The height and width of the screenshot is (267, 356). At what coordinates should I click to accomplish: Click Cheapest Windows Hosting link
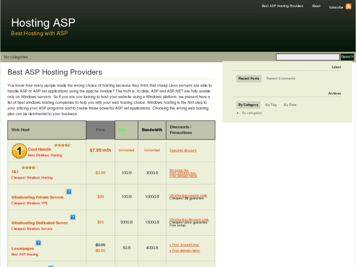tap(32, 178)
